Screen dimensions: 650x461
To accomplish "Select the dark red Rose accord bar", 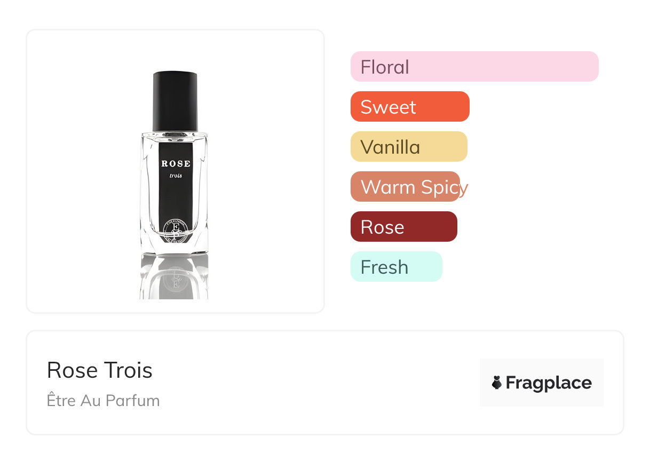I will [404, 227].
